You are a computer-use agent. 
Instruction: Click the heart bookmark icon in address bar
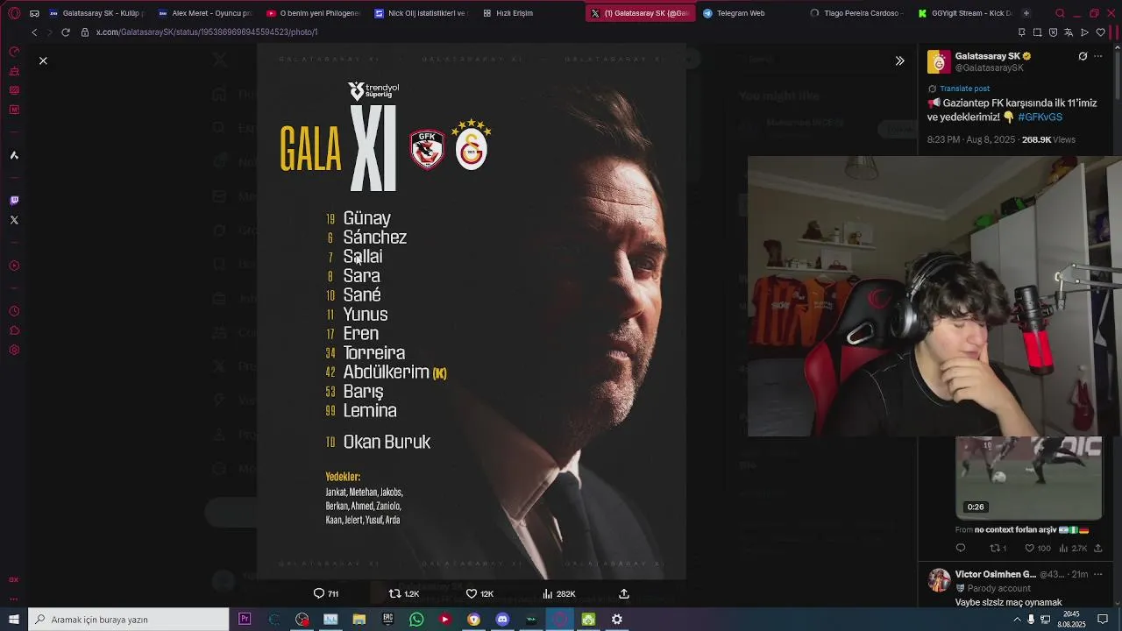pos(1101,32)
